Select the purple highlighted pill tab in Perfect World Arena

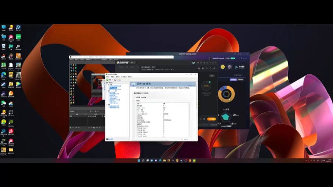point(233,79)
